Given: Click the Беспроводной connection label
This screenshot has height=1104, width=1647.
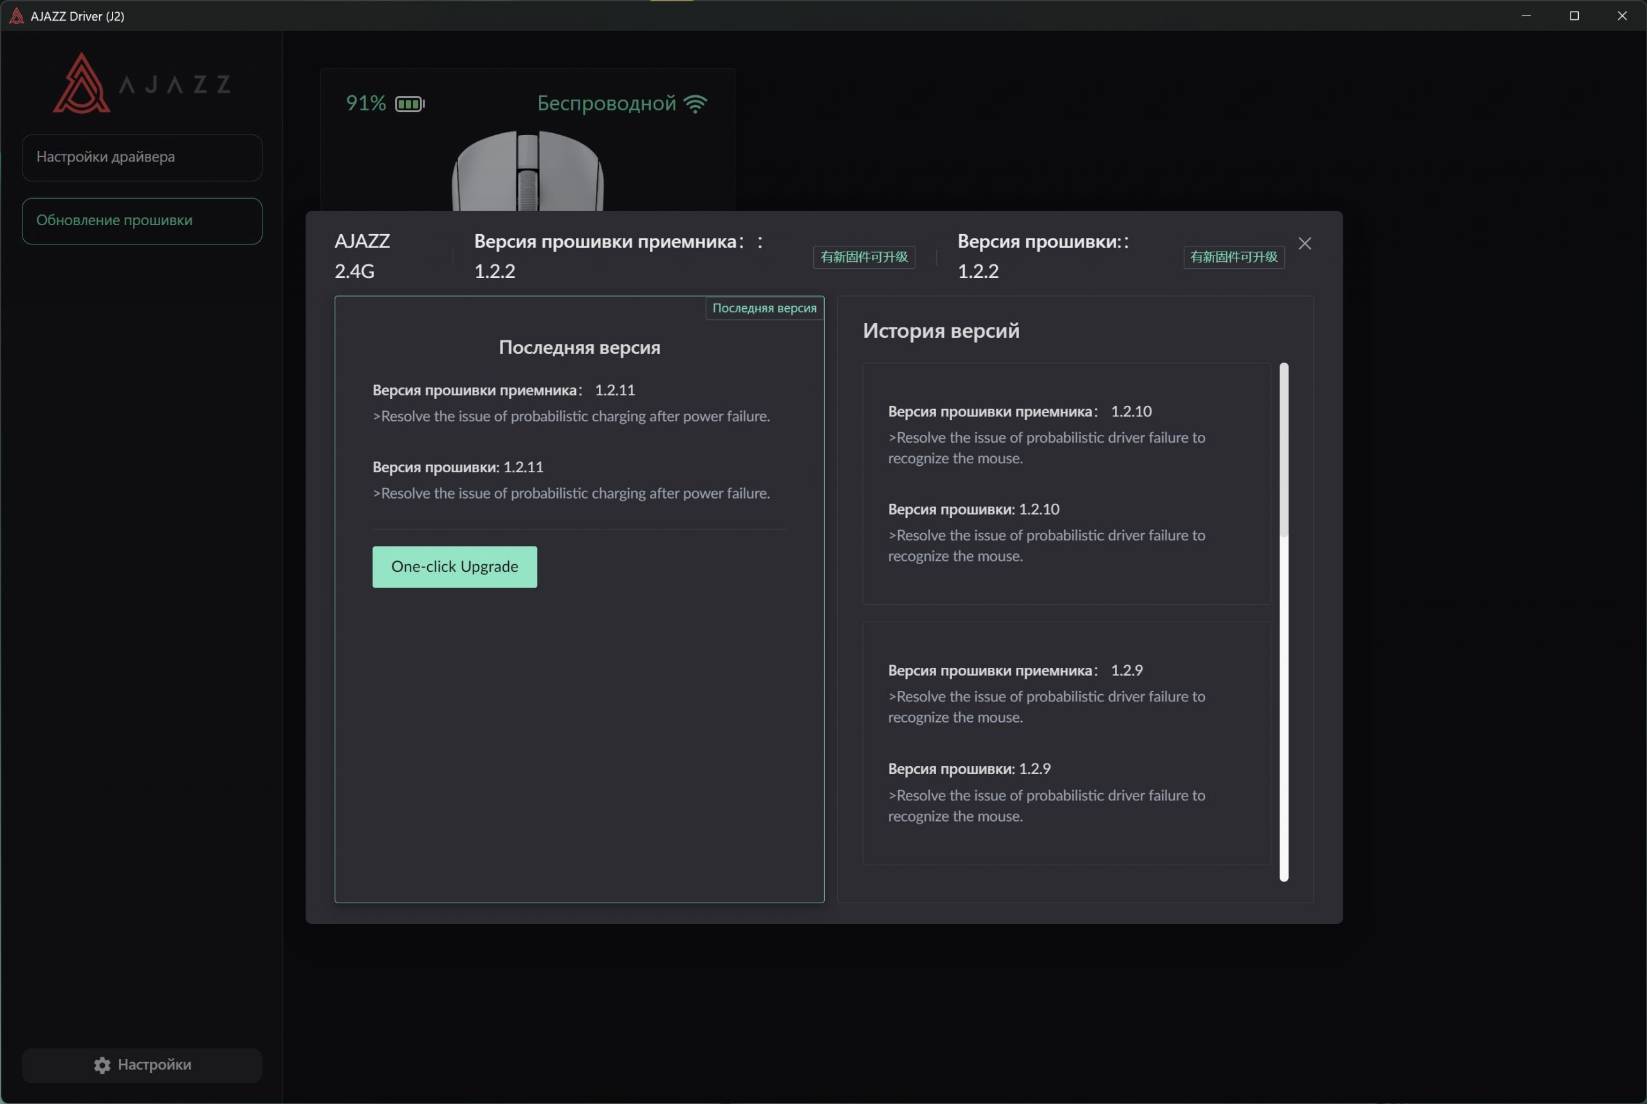Looking at the screenshot, I should pyautogui.click(x=606, y=104).
